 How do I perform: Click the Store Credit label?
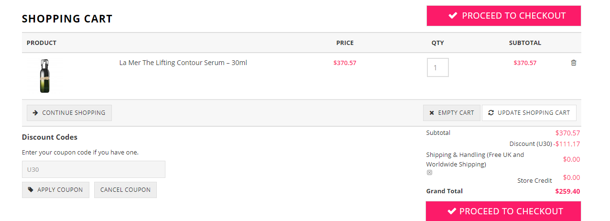(x=534, y=181)
